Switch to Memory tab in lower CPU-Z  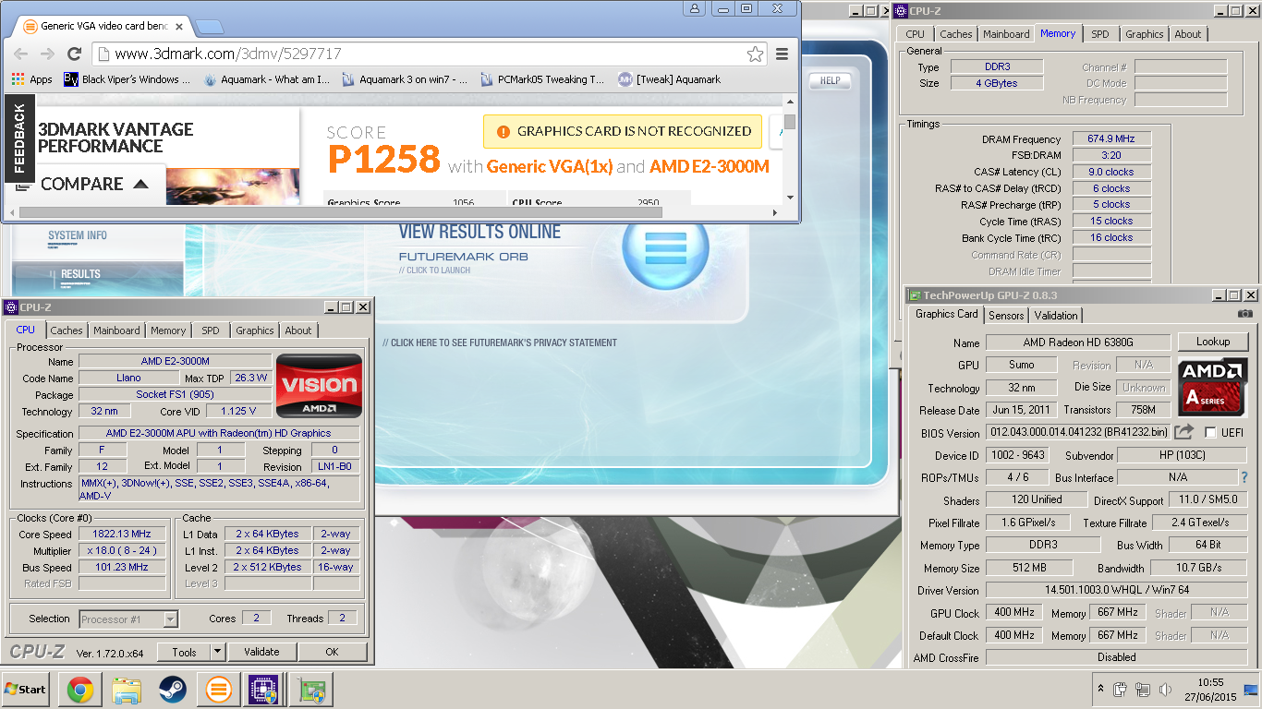click(168, 330)
